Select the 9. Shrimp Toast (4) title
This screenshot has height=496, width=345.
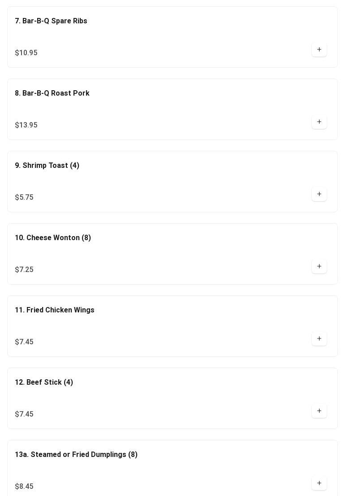[x=47, y=166]
